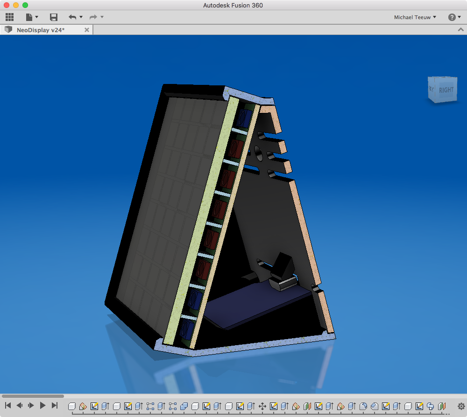
Task: Expand the toolbar with the chevron arrow
Action: point(460,29)
